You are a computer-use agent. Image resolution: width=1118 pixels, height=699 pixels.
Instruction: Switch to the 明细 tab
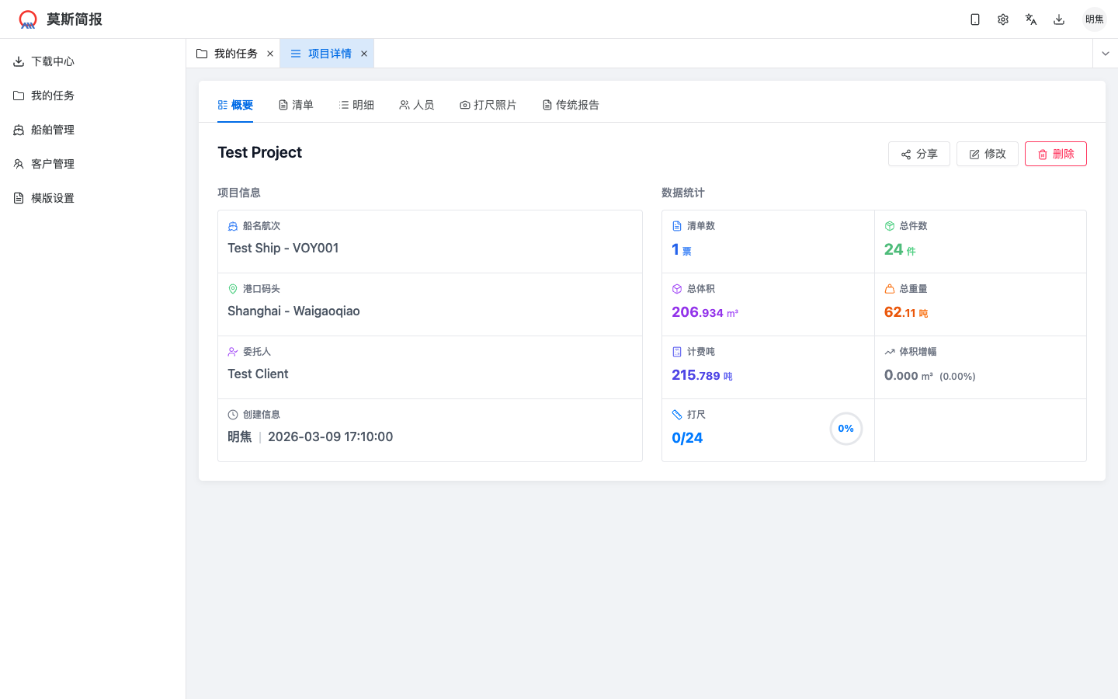pyautogui.click(x=356, y=105)
